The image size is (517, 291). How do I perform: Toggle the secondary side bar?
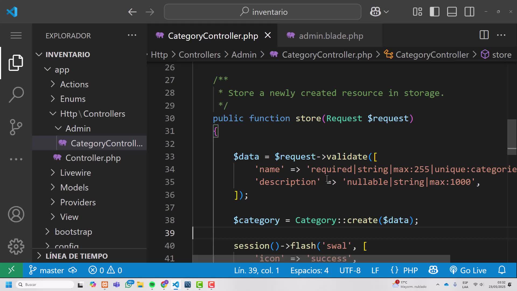tap(469, 12)
